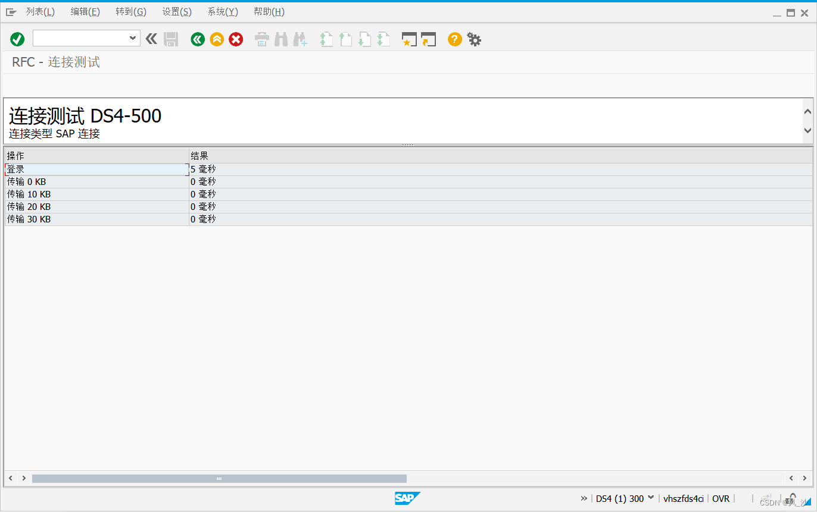Click the pane splitter grip dots
The image size is (817, 512).
click(x=408, y=145)
